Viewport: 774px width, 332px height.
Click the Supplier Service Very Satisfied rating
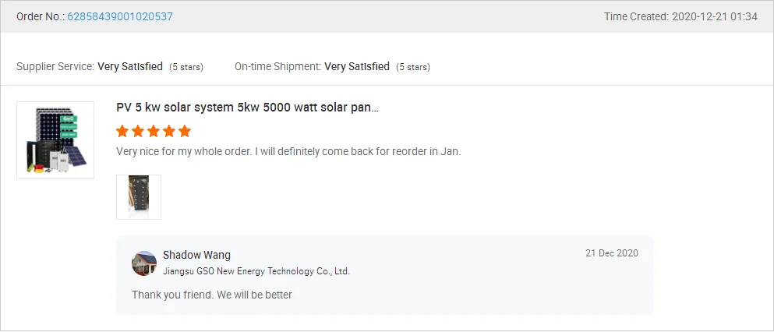tap(130, 67)
